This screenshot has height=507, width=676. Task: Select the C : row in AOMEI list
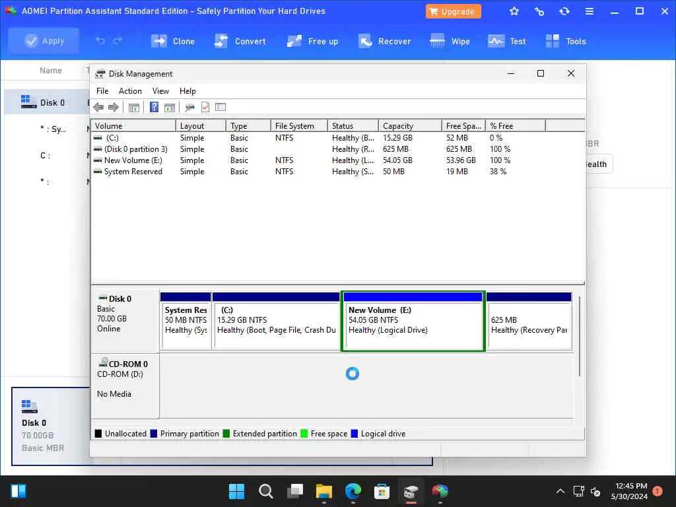coord(46,156)
